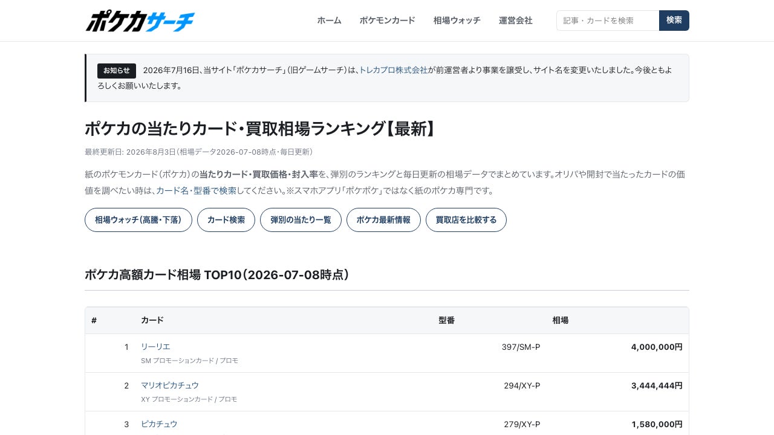This screenshot has width=774, height=435.
Task: Click the カード検索 pill button
Action: coord(226,220)
